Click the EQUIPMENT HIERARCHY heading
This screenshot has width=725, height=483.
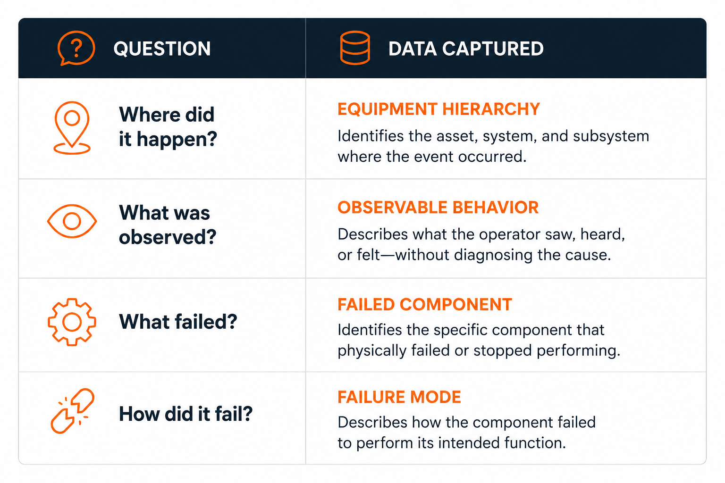438,109
